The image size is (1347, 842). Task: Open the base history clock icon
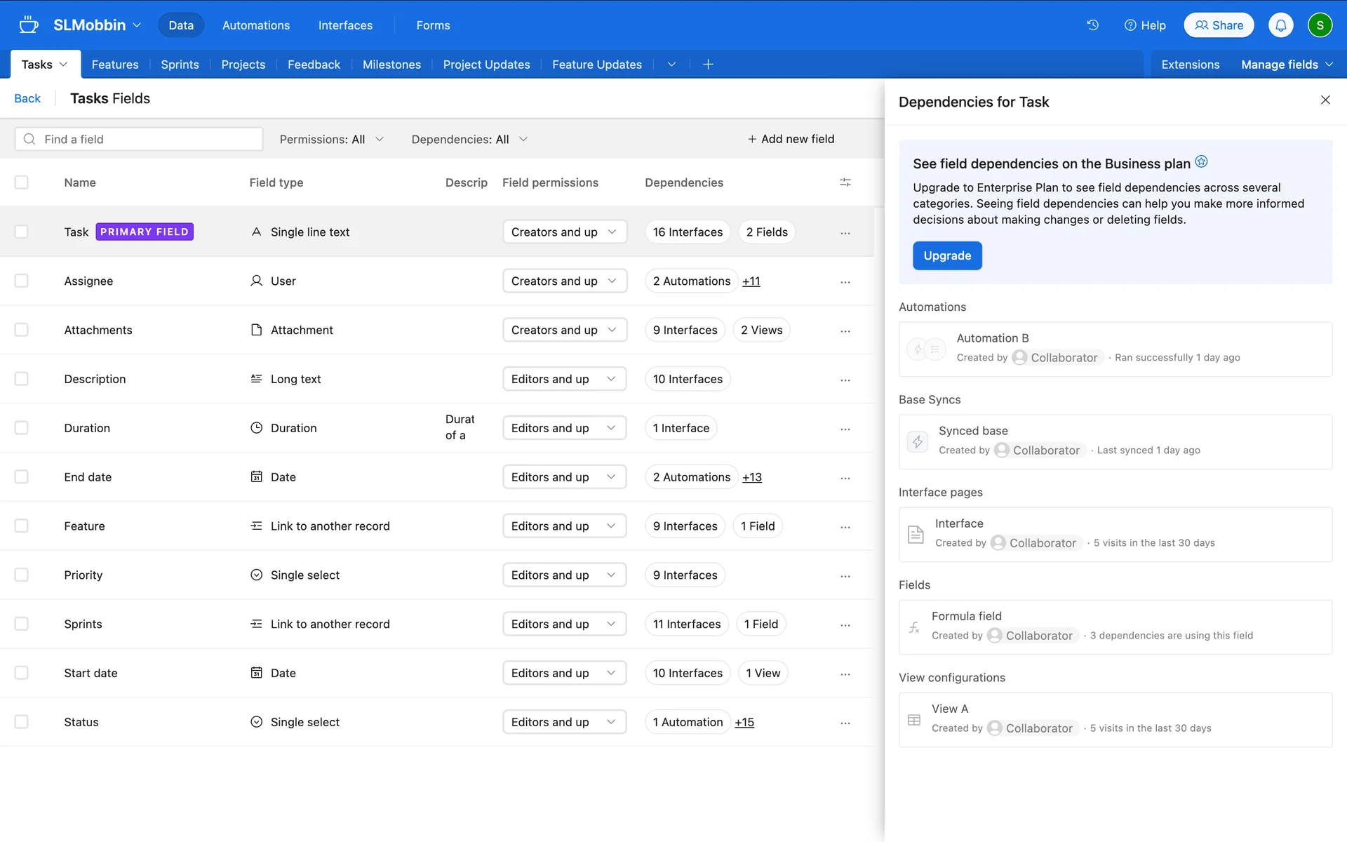point(1092,25)
